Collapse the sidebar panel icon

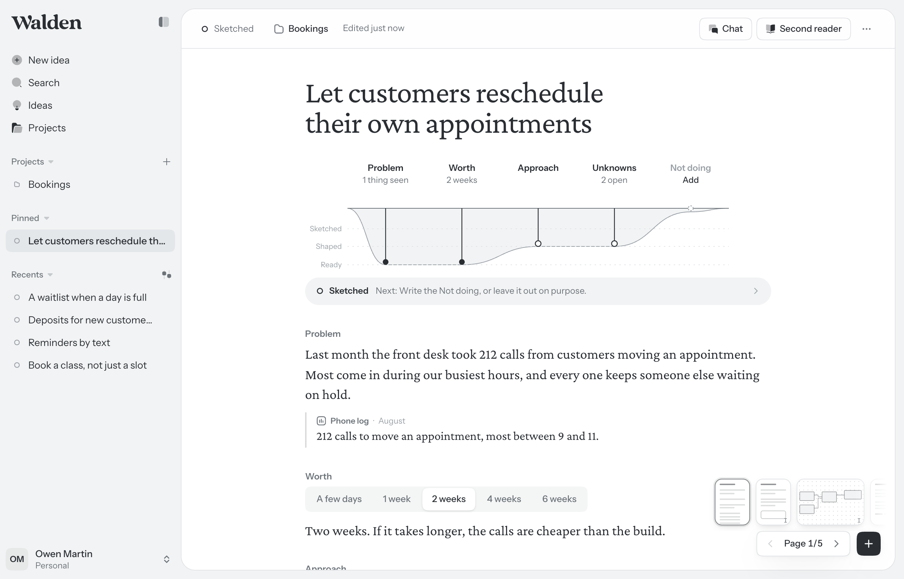(x=163, y=22)
